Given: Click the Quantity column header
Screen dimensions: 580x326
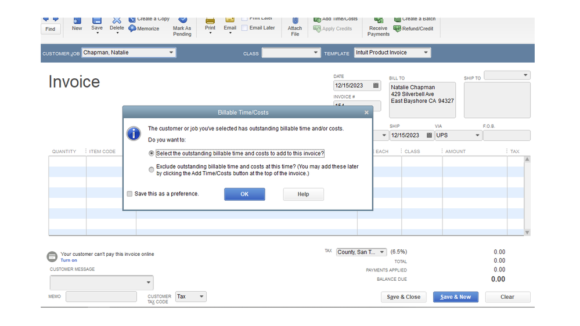Looking at the screenshot, I should pyautogui.click(x=64, y=151).
